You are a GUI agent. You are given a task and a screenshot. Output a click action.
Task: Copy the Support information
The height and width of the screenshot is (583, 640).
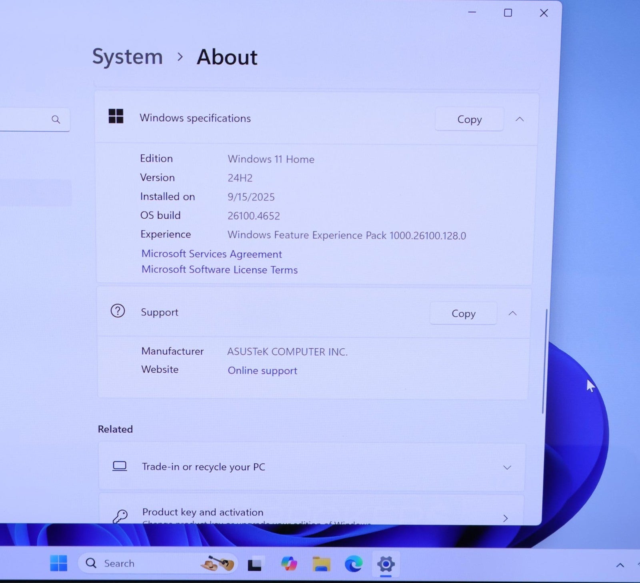click(x=463, y=313)
